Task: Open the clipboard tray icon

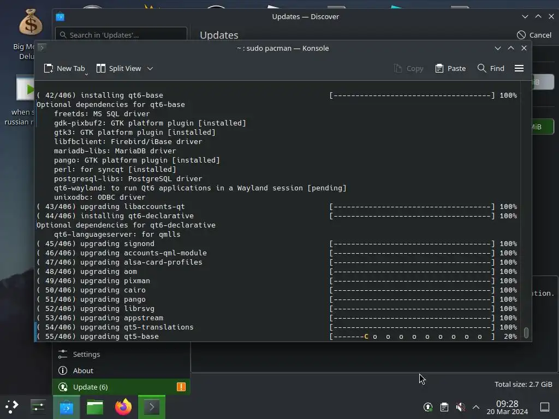Action: tap(444, 407)
